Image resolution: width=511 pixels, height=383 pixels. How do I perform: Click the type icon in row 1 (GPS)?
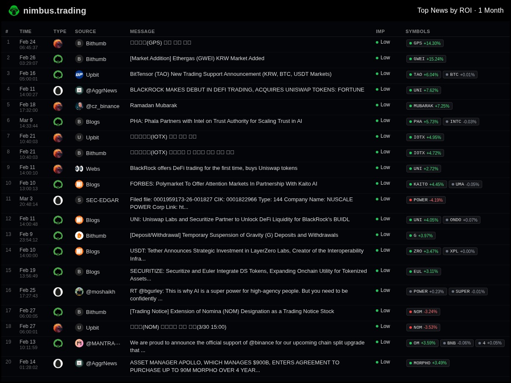[58, 44]
